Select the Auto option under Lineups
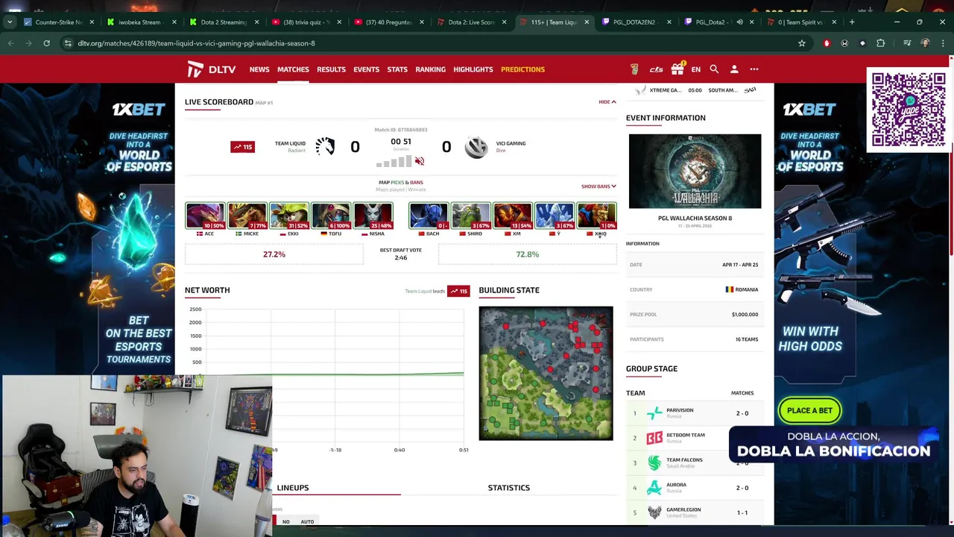954x537 pixels. pos(307,522)
